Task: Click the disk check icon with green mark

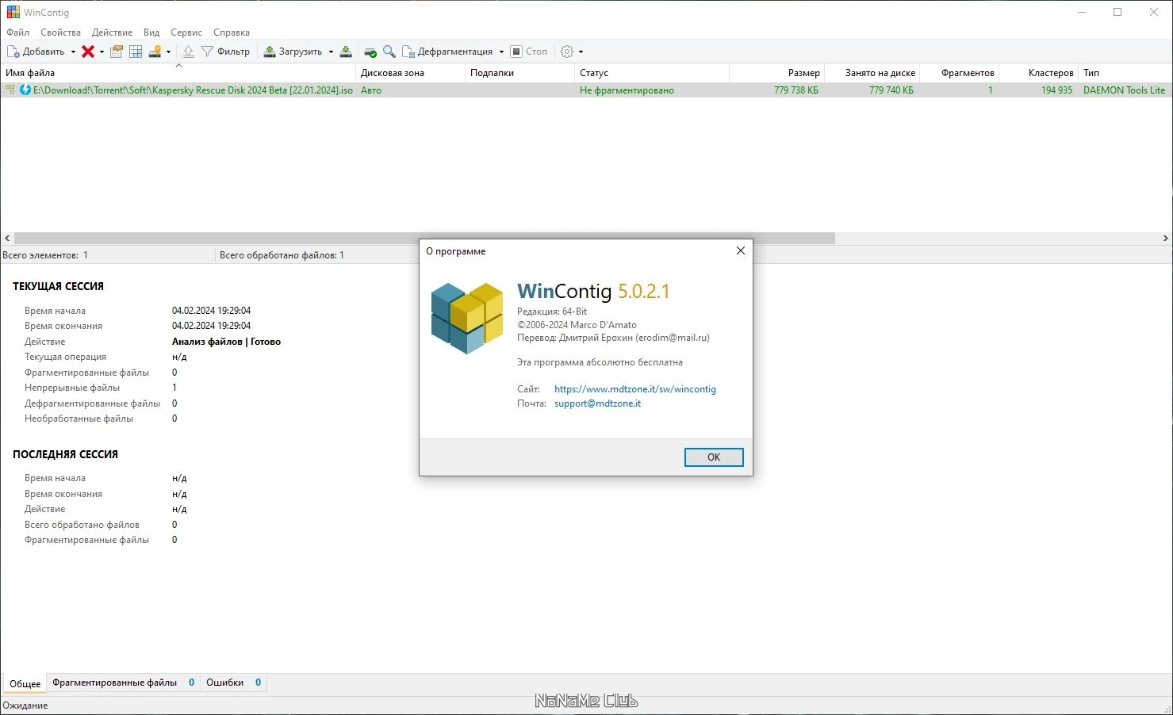Action: (370, 52)
